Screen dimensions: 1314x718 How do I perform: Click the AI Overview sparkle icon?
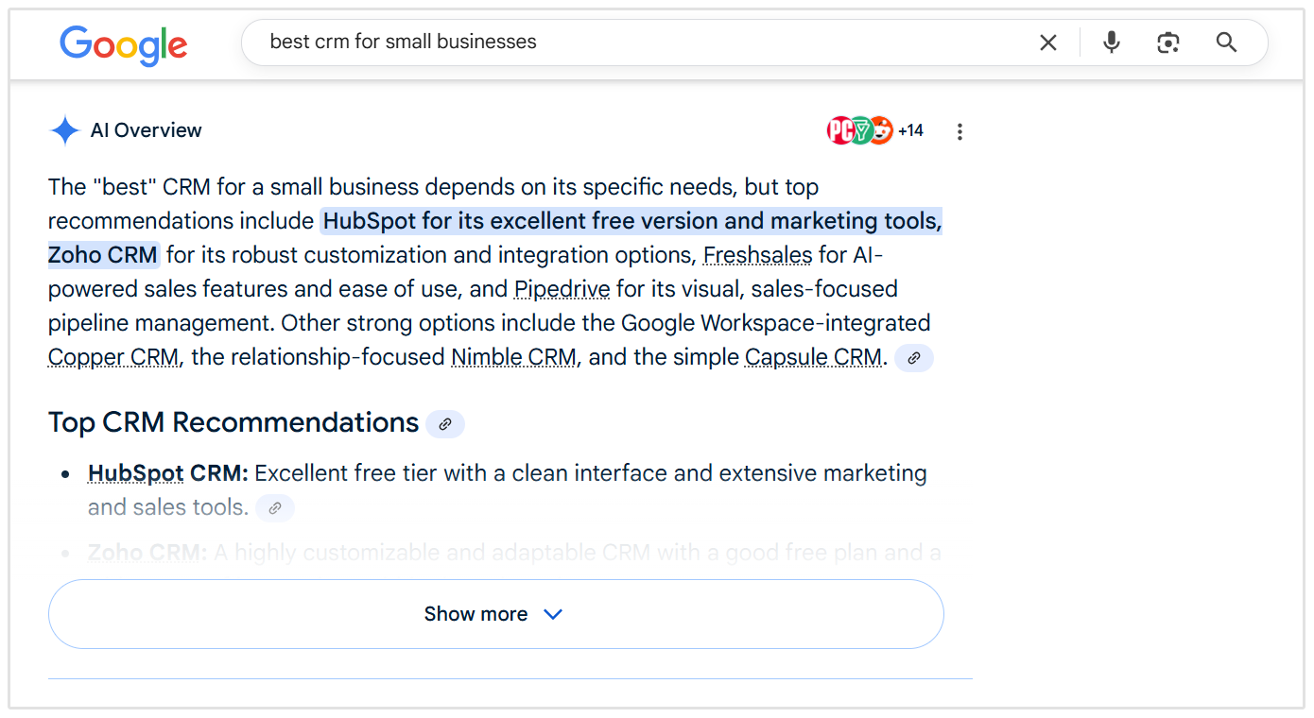coord(64,130)
